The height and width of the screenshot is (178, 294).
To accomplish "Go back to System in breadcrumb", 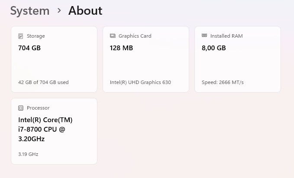I will (29, 11).
